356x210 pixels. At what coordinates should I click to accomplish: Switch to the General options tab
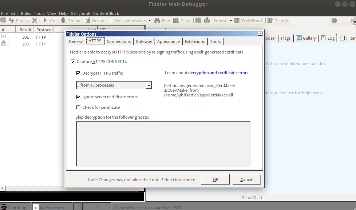click(x=76, y=41)
